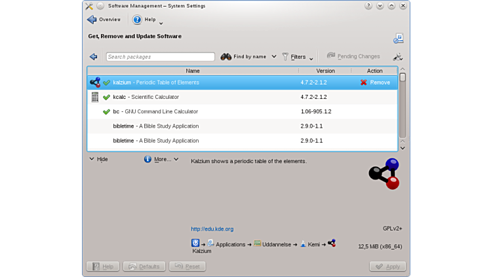Click the More info icon
Image resolution: width=493 pixels, height=277 pixels.
[148, 159]
